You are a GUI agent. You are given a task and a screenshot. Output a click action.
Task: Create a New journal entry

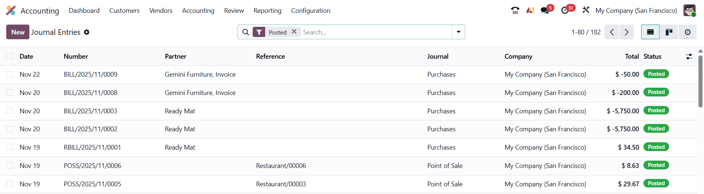pyautogui.click(x=18, y=32)
